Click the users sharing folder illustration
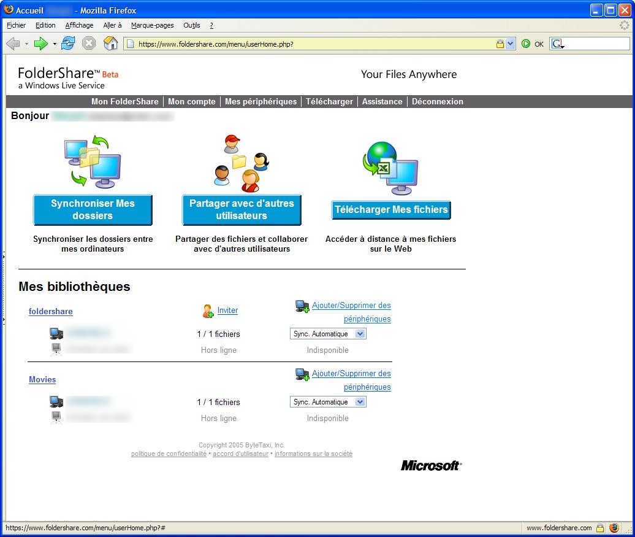 click(x=241, y=163)
